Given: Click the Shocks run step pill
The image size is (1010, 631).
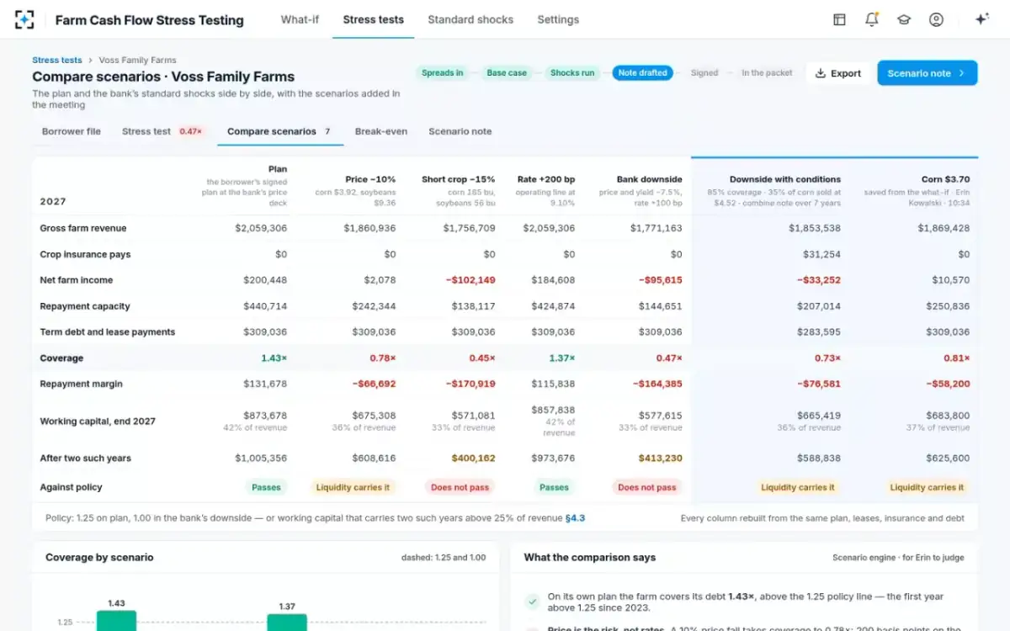Looking at the screenshot, I should [x=572, y=73].
